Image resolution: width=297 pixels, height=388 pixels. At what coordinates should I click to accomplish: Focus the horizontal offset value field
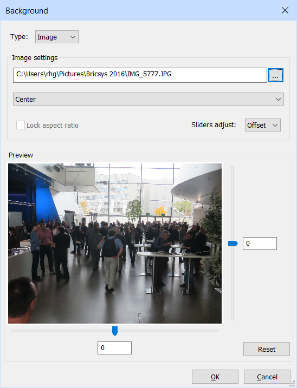pyautogui.click(x=114, y=348)
